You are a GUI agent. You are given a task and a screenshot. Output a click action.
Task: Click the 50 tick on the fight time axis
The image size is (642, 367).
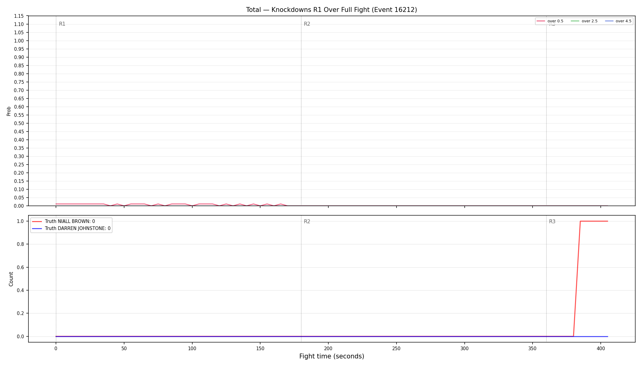point(124,348)
